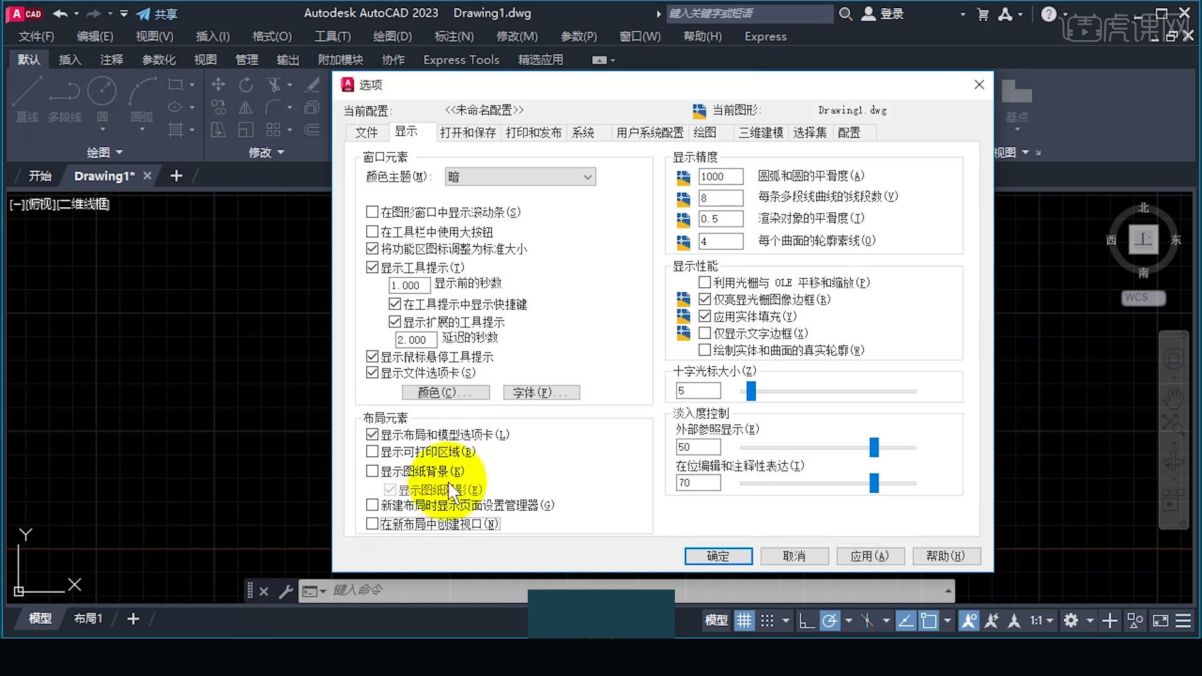The width and height of the screenshot is (1202, 676).
Task: Toggle 'Display scroll bars in drawing window' checkbox
Action: pos(372,212)
